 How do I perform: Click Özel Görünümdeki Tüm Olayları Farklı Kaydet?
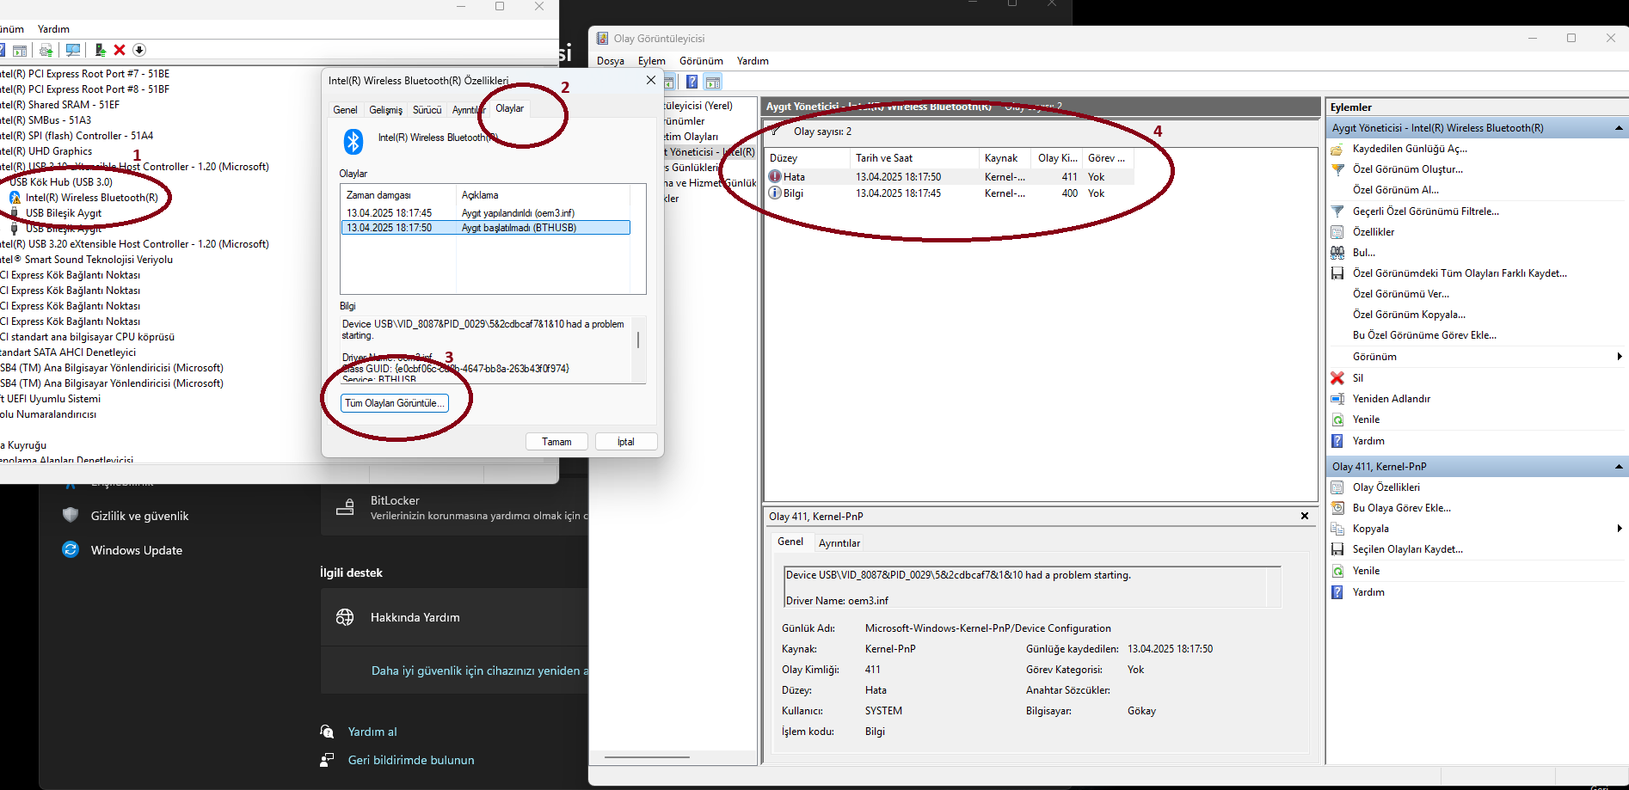pos(1460,273)
